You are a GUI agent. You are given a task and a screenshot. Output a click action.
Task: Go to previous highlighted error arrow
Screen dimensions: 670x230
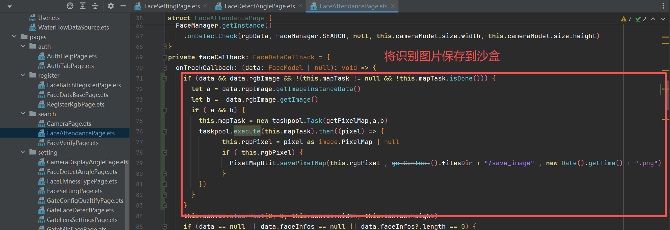click(653, 19)
